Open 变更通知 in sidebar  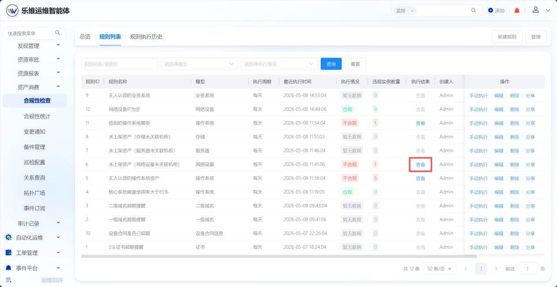pyautogui.click(x=34, y=132)
